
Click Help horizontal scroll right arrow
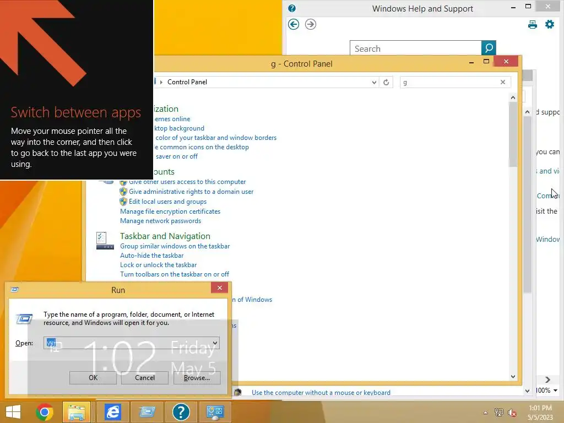pos(548,379)
